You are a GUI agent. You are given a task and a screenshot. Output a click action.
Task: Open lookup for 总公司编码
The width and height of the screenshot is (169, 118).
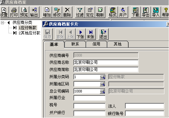pyautogui.click(x=102, y=91)
